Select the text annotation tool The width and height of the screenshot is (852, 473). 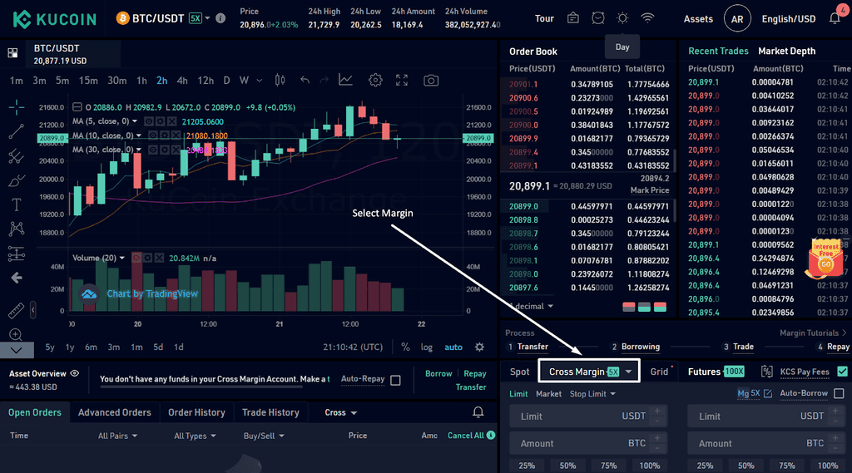(17, 204)
